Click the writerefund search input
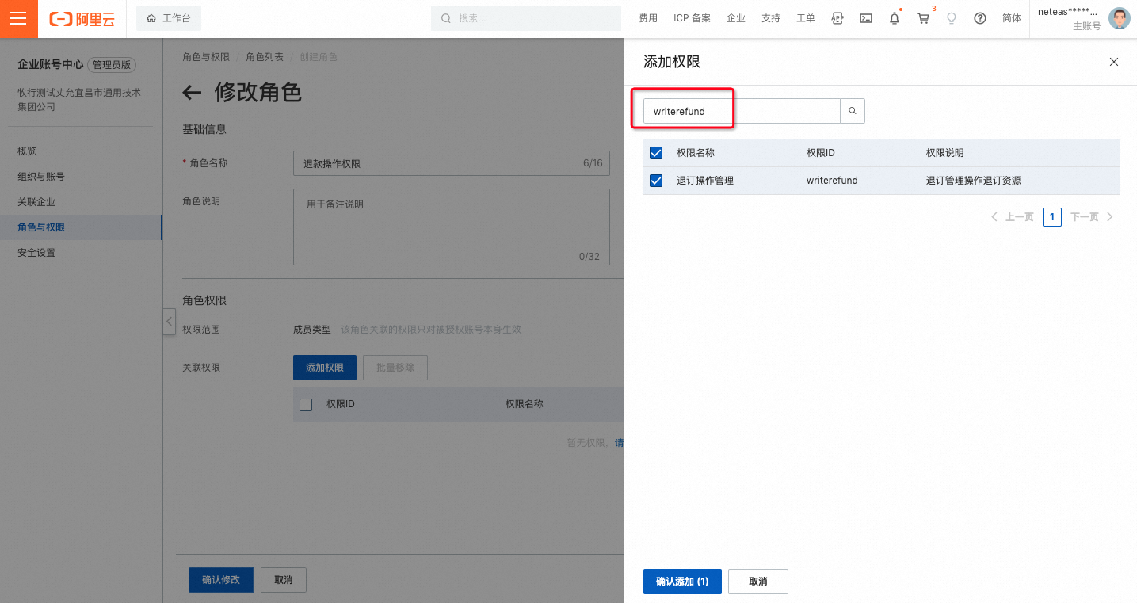The width and height of the screenshot is (1137, 603). pyautogui.click(x=742, y=111)
